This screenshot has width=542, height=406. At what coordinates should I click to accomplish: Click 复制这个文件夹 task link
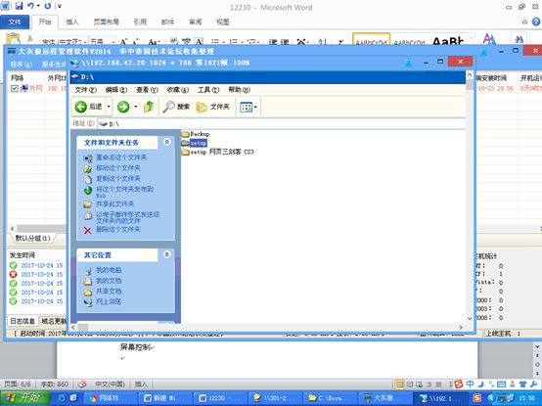[117, 179]
